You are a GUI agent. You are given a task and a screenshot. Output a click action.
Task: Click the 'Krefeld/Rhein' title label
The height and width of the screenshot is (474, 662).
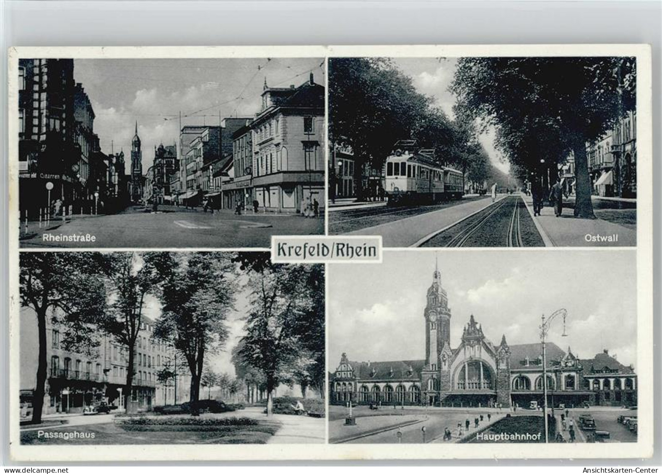326,250
